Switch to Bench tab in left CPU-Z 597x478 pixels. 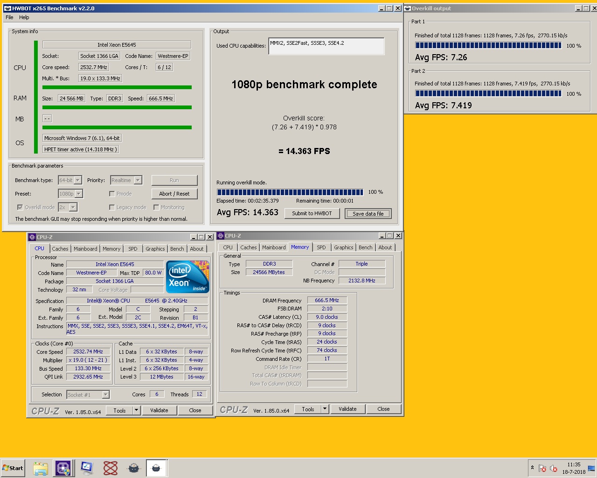tap(177, 249)
